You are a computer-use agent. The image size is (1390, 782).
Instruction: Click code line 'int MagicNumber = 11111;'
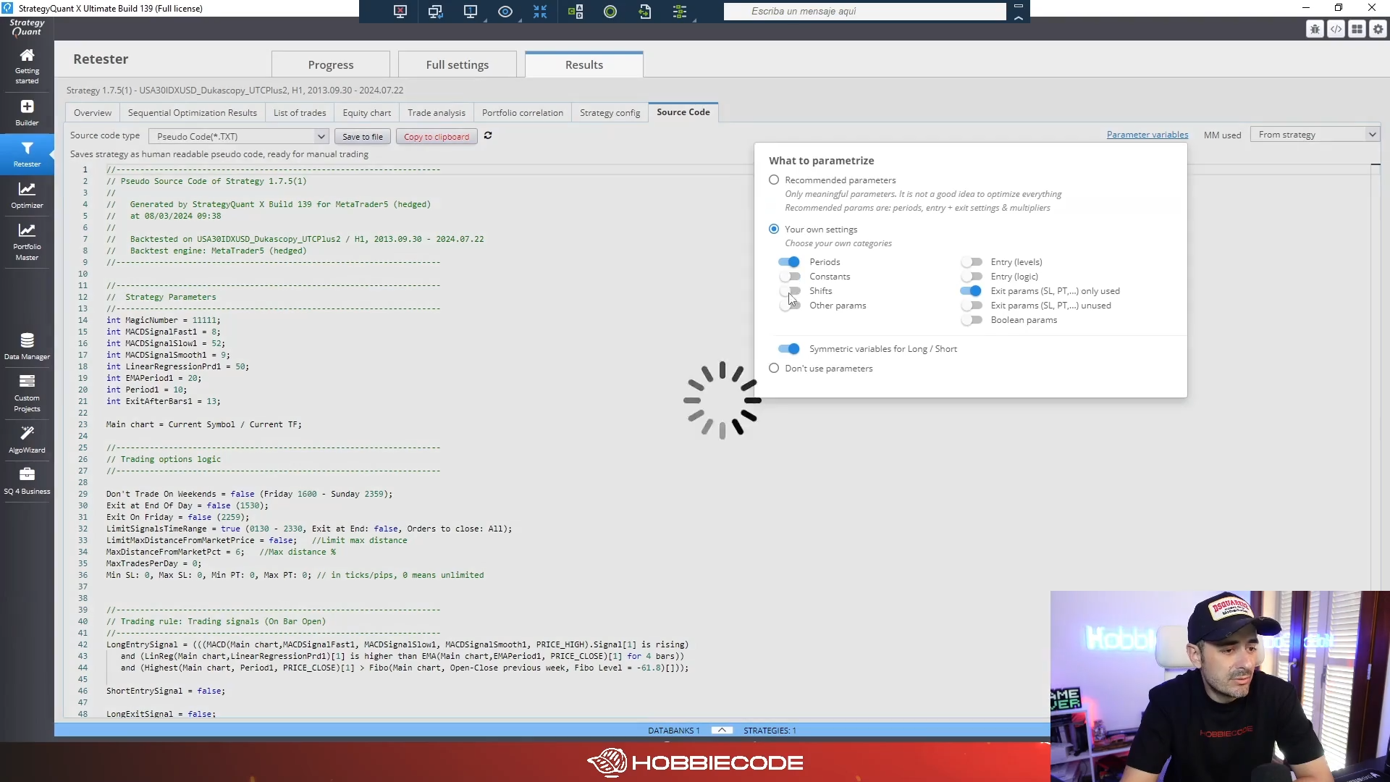pyautogui.click(x=164, y=320)
